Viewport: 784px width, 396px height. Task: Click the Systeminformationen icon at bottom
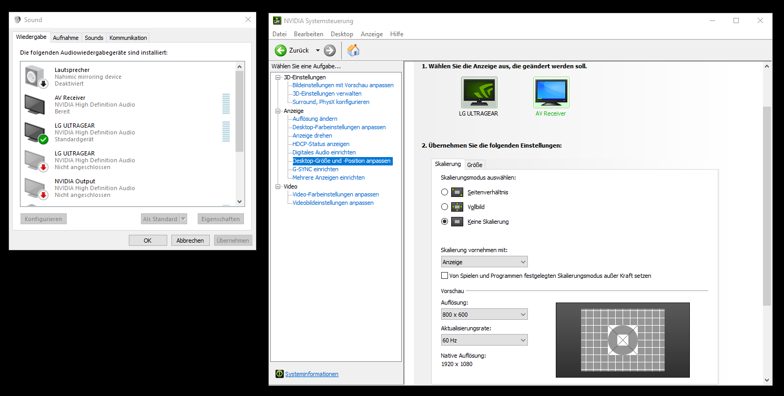click(280, 374)
